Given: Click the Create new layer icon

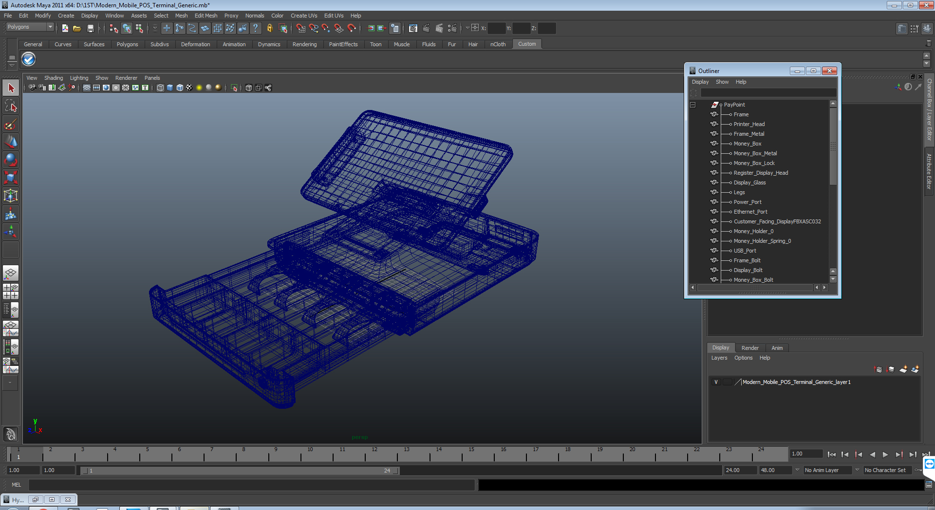Looking at the screenshot, I should pos(903,369).
